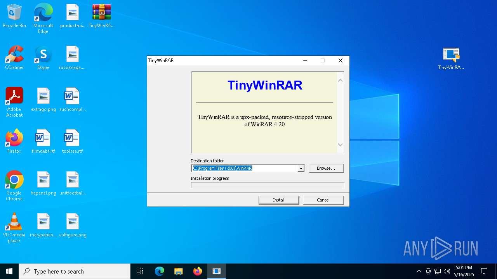Open Adobe Acrobat shortcut
Viewport: 497px width, 279px height.
tap(14, 102)
